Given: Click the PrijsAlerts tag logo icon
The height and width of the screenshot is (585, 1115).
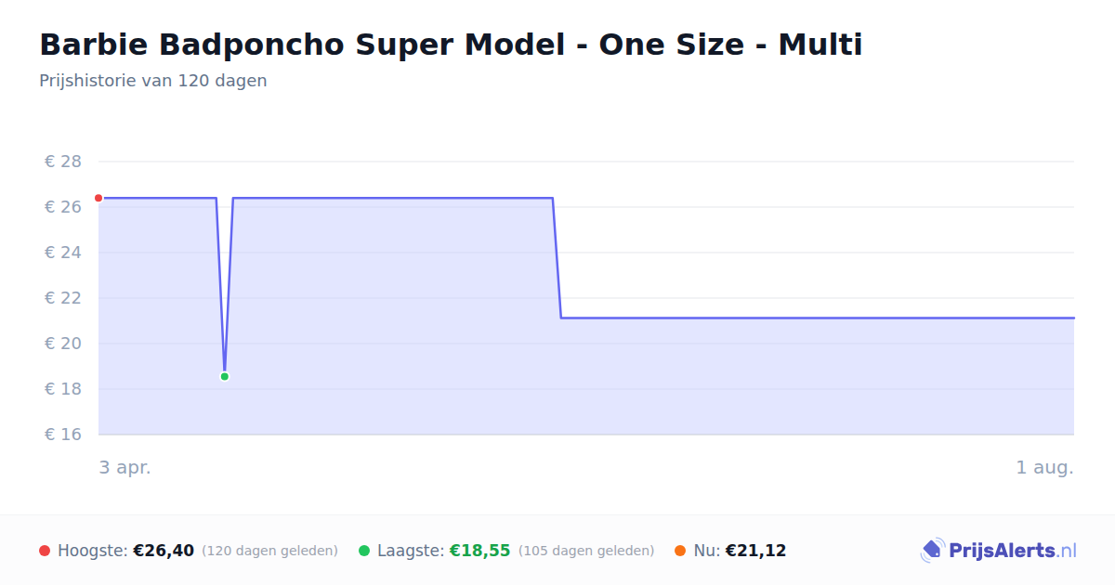Looking at the screenshot, I should coord(932,551).
